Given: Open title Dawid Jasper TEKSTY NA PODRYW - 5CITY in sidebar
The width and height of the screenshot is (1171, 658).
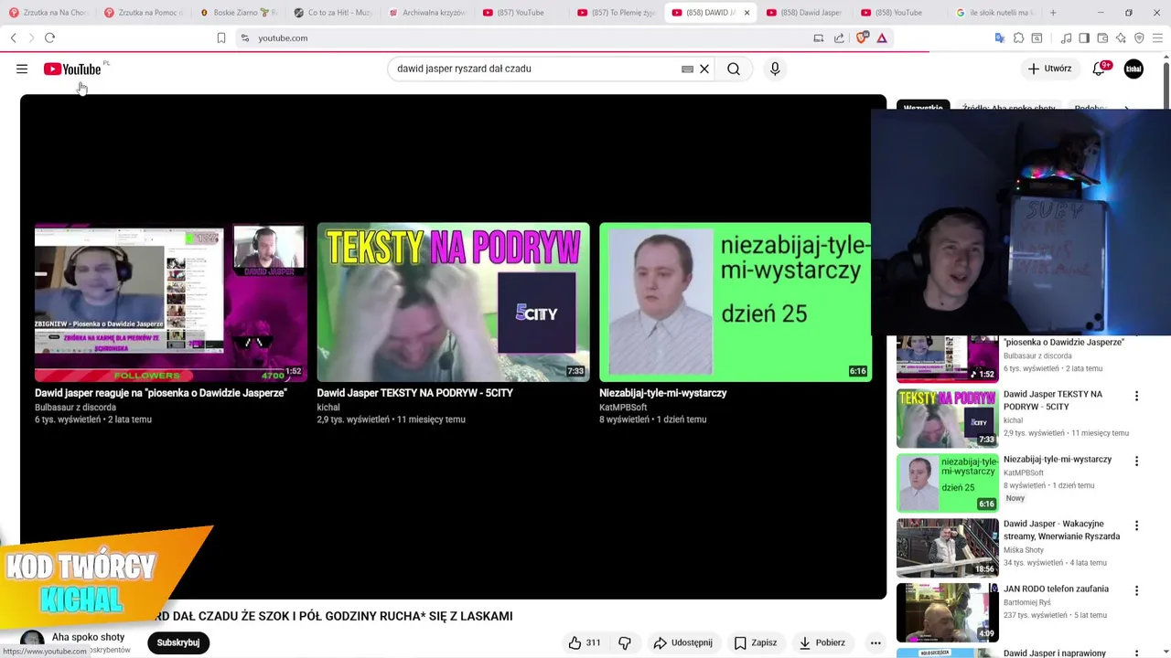Looking at the screenshot, I should coord(1053,400).
